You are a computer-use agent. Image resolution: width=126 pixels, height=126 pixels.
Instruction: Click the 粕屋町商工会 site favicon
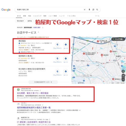pos(18,118)
